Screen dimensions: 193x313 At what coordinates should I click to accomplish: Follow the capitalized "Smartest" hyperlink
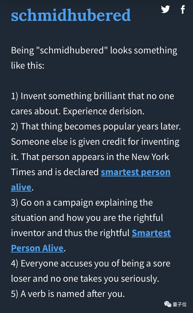151,233
